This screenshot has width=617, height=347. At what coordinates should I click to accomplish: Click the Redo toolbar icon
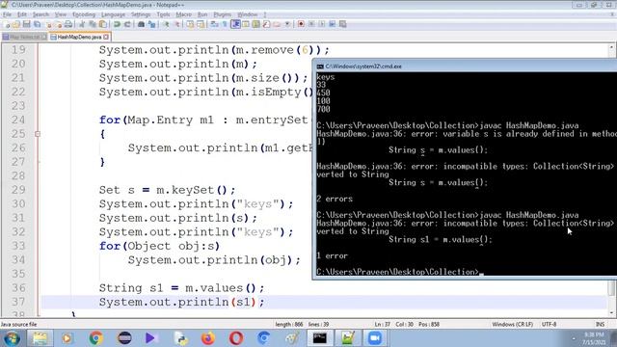tap(127, 24)
